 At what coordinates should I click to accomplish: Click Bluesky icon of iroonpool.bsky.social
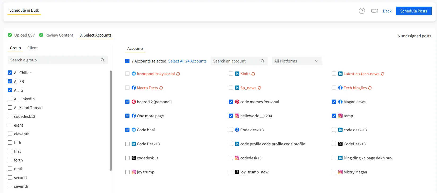134,74
